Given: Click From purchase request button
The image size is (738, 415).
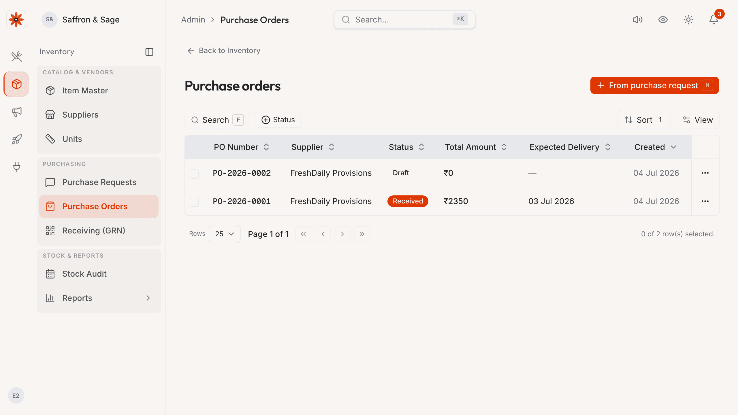Looking at the screenshot, I should pos(654,85).
